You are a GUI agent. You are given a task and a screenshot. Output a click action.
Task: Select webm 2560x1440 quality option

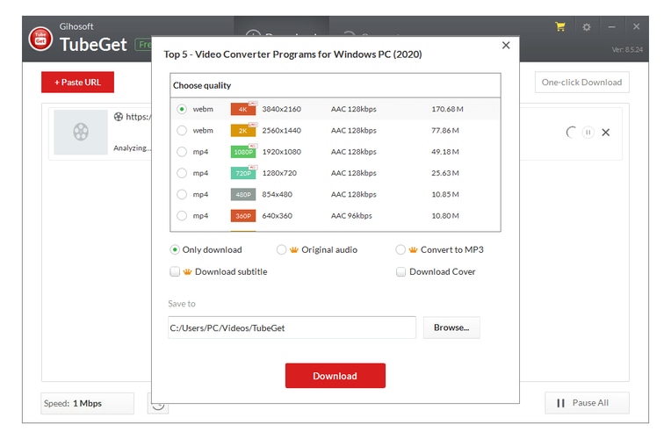pyautogui.click(x=182, y=131)
